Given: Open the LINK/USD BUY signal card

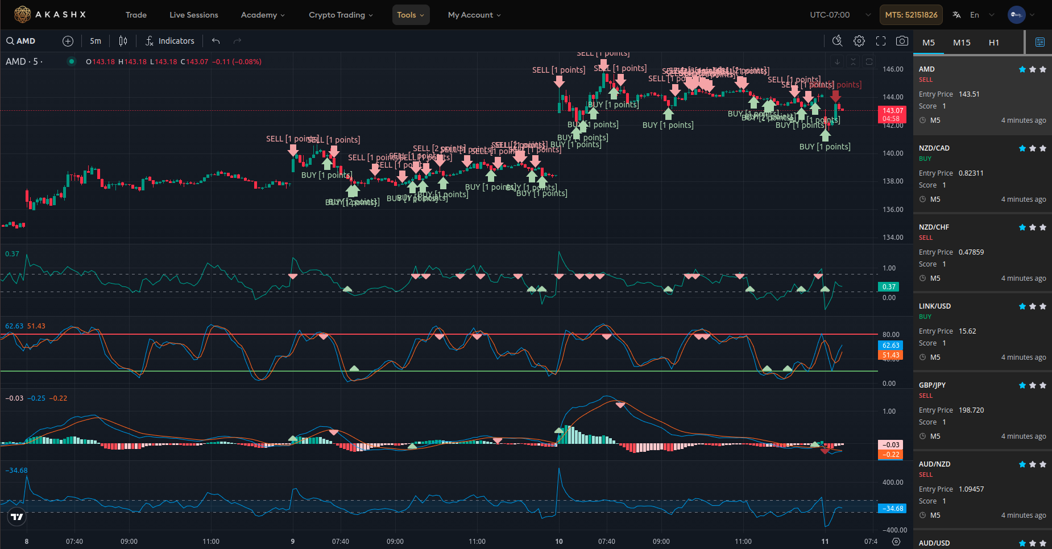Looking at the screenshot, I should click(982, 331).
